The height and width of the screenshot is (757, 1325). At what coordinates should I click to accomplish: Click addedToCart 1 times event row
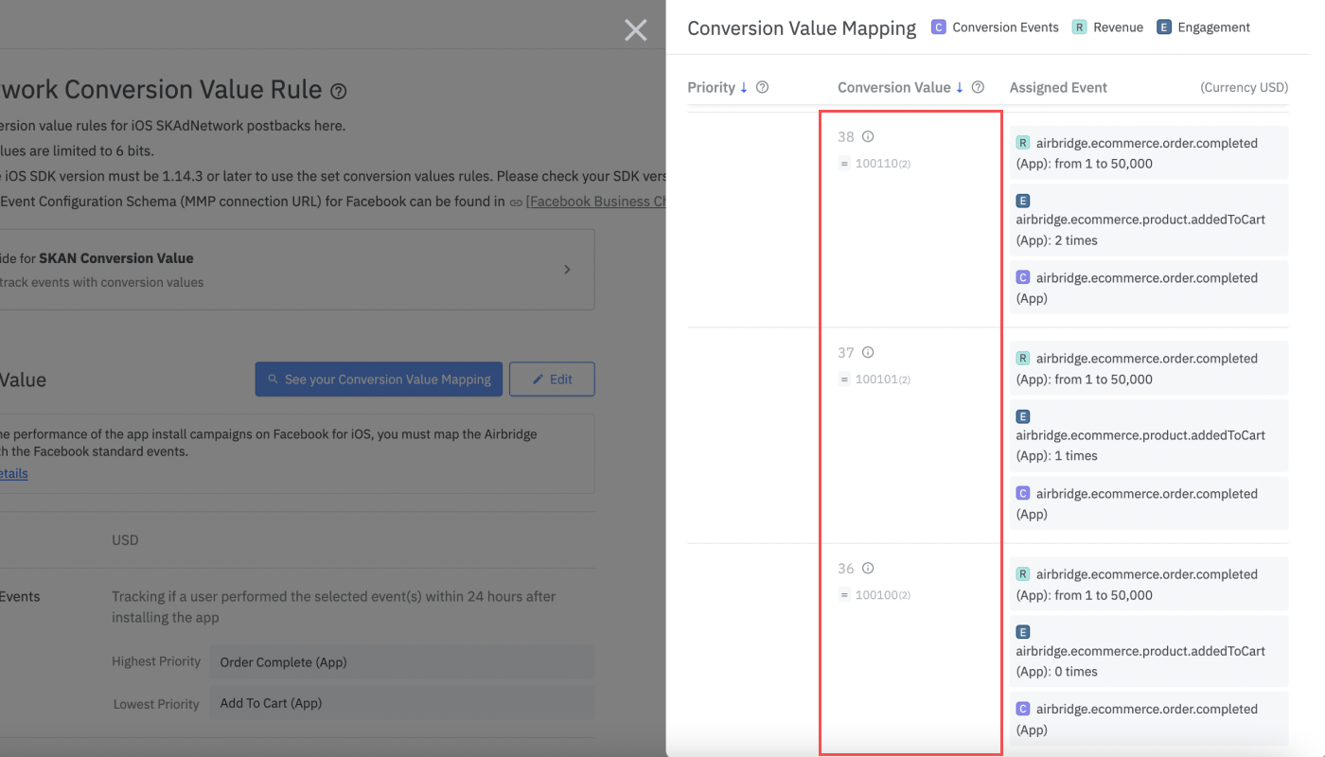1149,435
